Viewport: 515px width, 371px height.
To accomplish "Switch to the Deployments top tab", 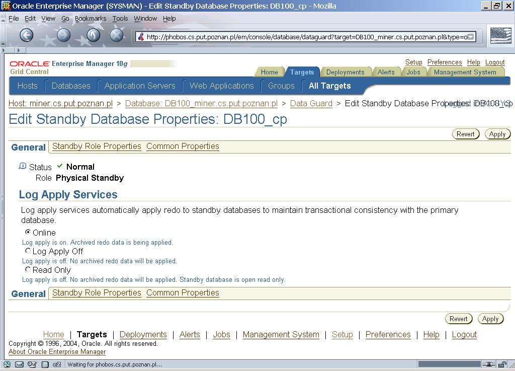I will click(x=345, y=72).
